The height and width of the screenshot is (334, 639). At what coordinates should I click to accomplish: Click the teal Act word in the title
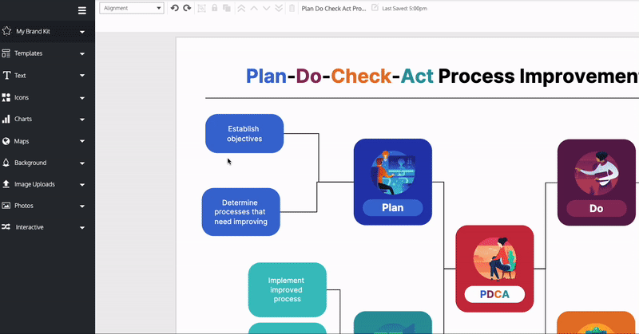(417, 76)
